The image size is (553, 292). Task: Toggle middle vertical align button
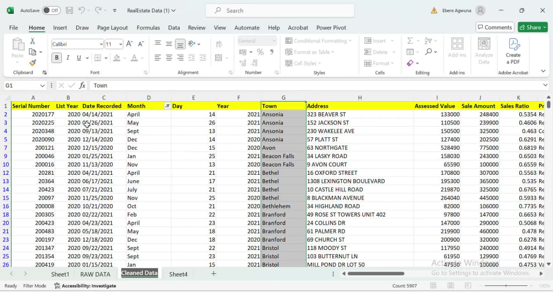[169, 44]
